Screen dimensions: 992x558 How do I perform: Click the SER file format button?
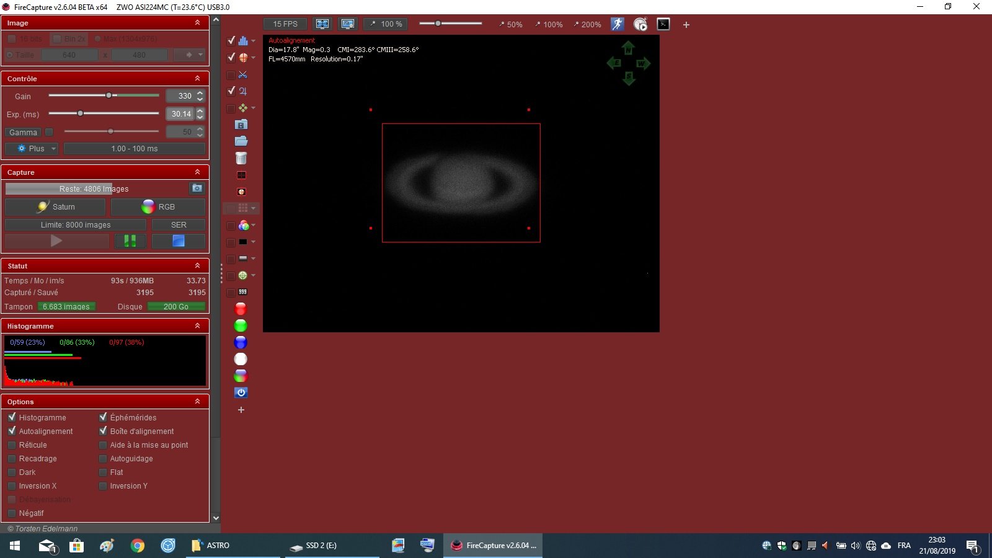(179, 225)
